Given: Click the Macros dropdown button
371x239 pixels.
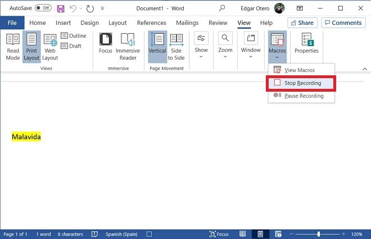Looking at the screenshot, I should tap(277, 46).
